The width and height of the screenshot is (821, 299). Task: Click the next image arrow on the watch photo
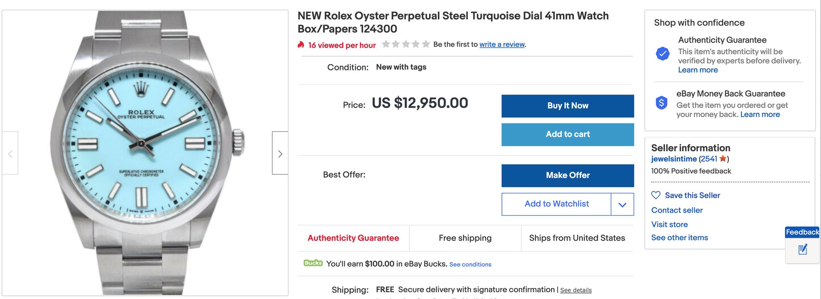280,153
